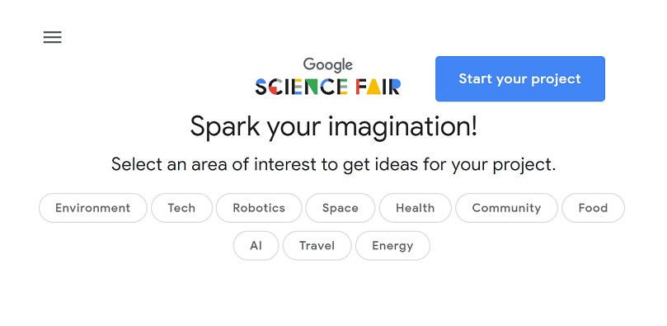Select the Community topic chip
The image size is (667, 326).
[x=506, y=208]
